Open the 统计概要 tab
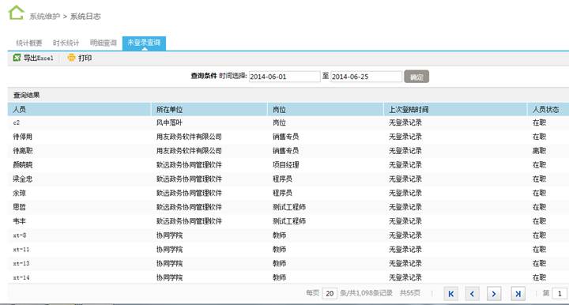 [29, 43]
